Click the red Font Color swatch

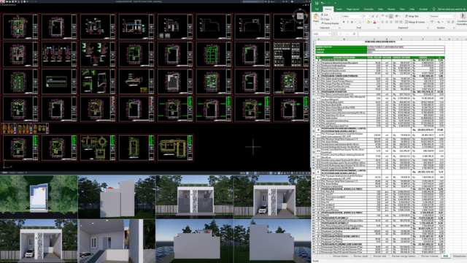coord(374,22)
